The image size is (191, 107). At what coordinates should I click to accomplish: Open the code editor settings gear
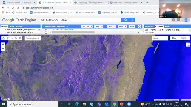pyautogui.click(x=139, y=26)
